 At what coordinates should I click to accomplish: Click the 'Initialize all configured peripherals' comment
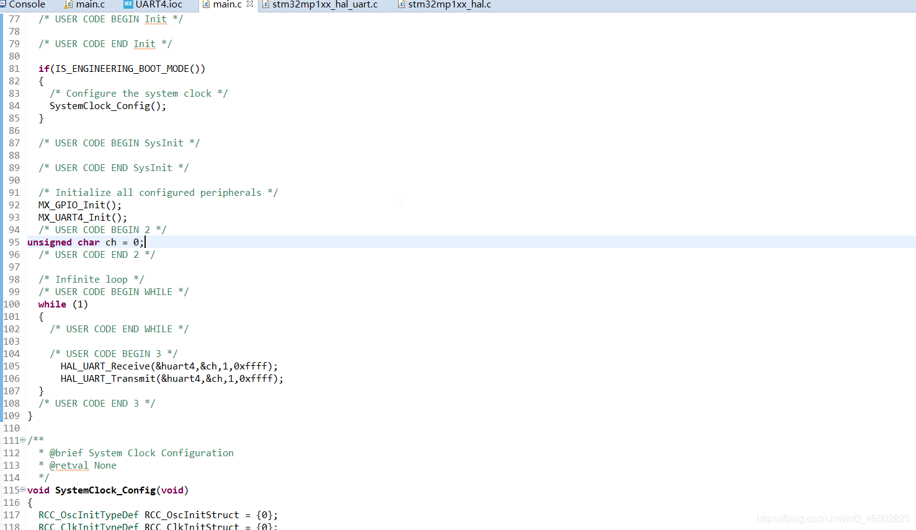click(158, 193)
